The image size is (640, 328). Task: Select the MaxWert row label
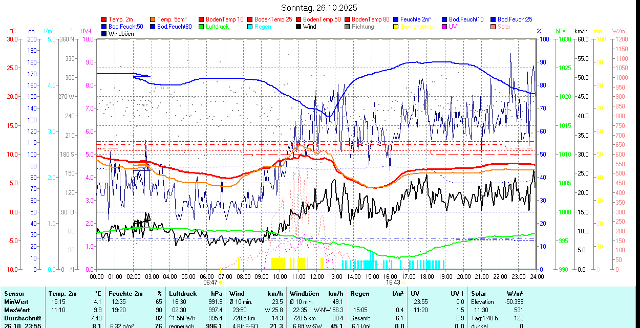pyautogui.click(x=17, y=310)
